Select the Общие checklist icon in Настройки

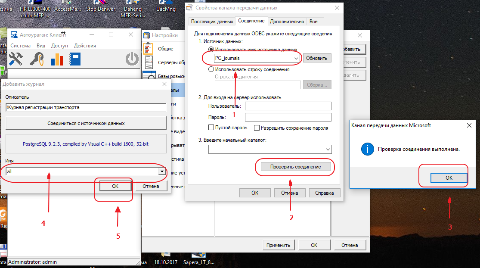coord(148,49)
